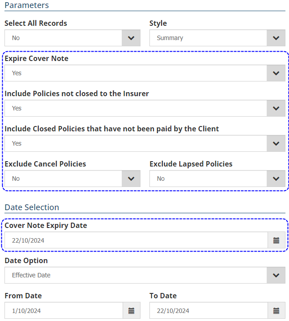289x321 pixels.
Task: Select the Style Summary combo box
Action: point(208,38)
